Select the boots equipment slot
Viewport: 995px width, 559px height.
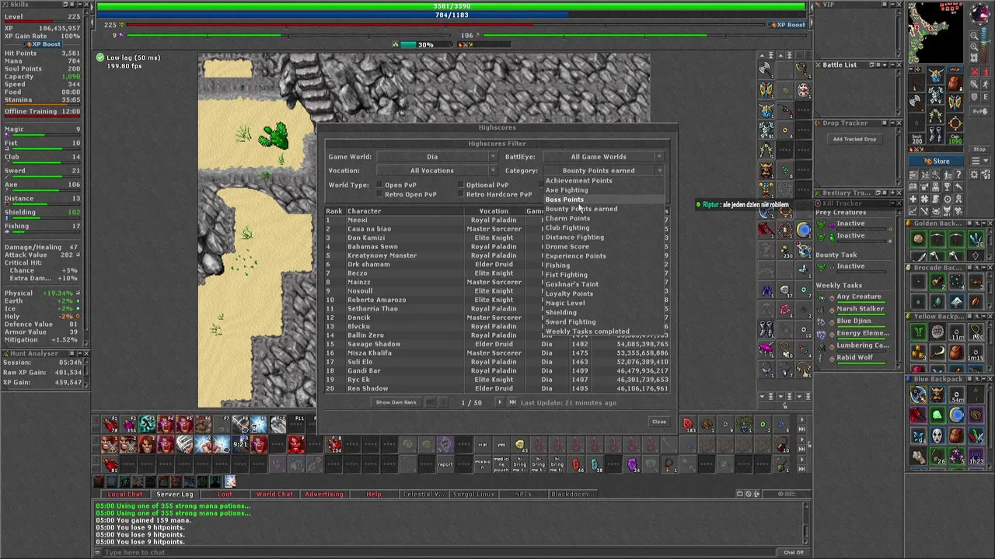(x=936, y=134)
